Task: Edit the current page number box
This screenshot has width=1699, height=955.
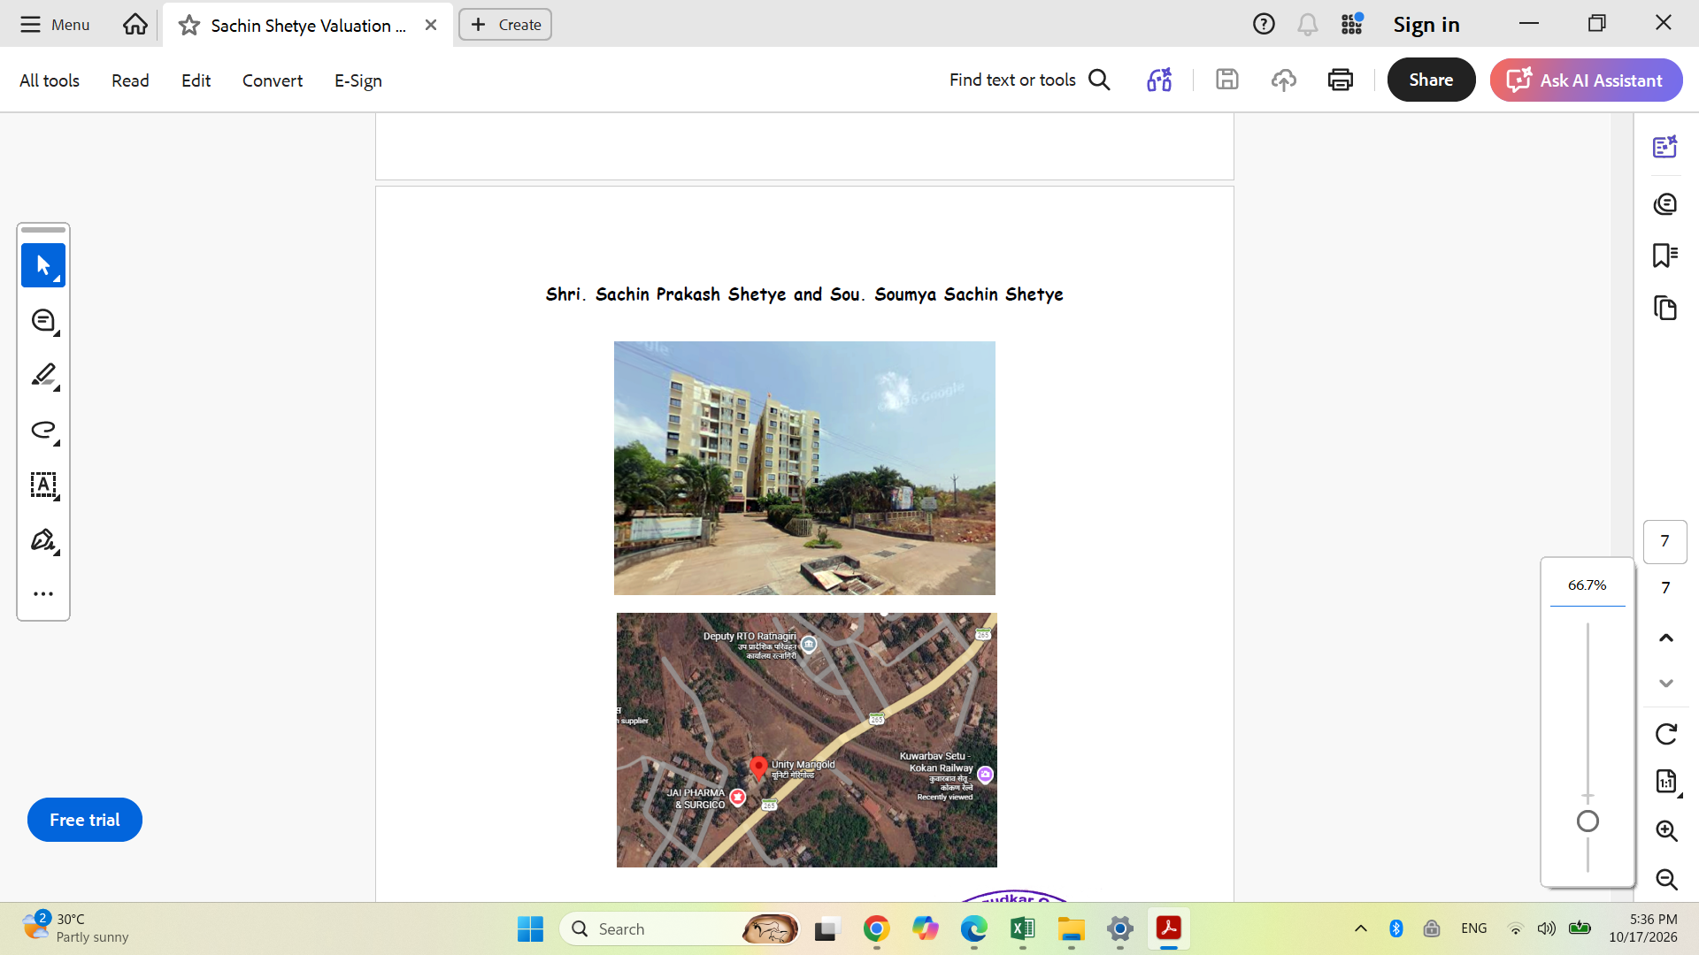Action: [1665, 541]
